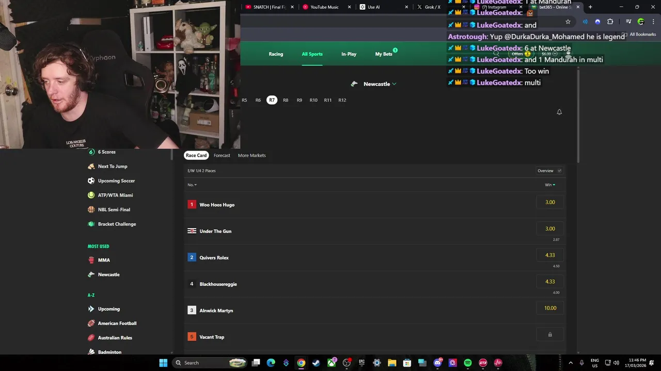Open Chrome three-dot menu
This screenshot has width=661, height=371.
pyautogui.click(x=653, y=22)
